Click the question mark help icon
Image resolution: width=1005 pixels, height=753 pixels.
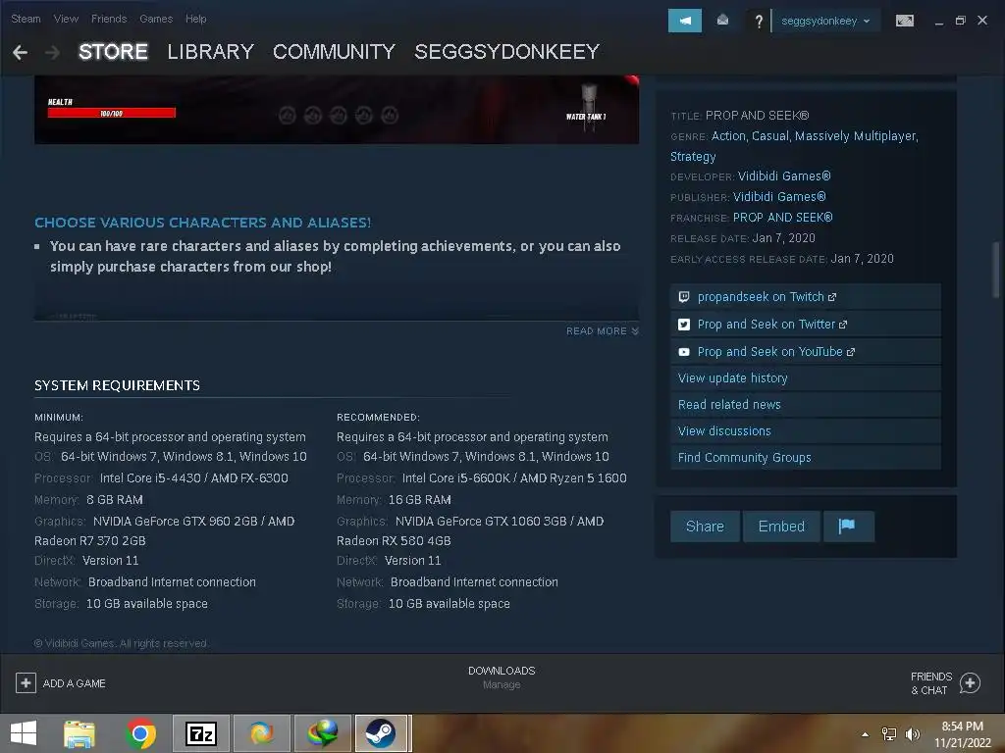[x=759, y=22]
